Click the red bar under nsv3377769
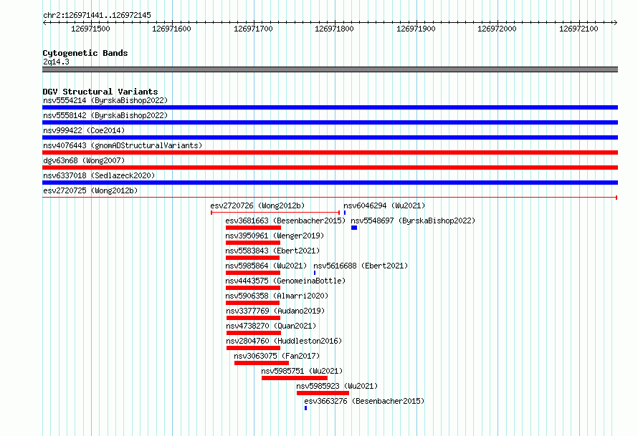The image size is (638, 436). tap(253, 318)
